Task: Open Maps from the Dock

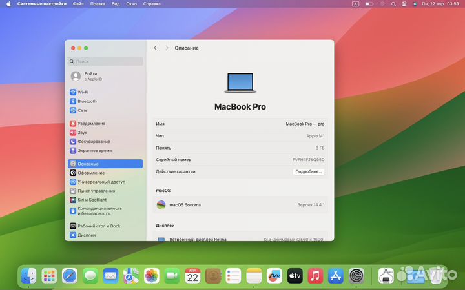Action: [x=131, y=276]
